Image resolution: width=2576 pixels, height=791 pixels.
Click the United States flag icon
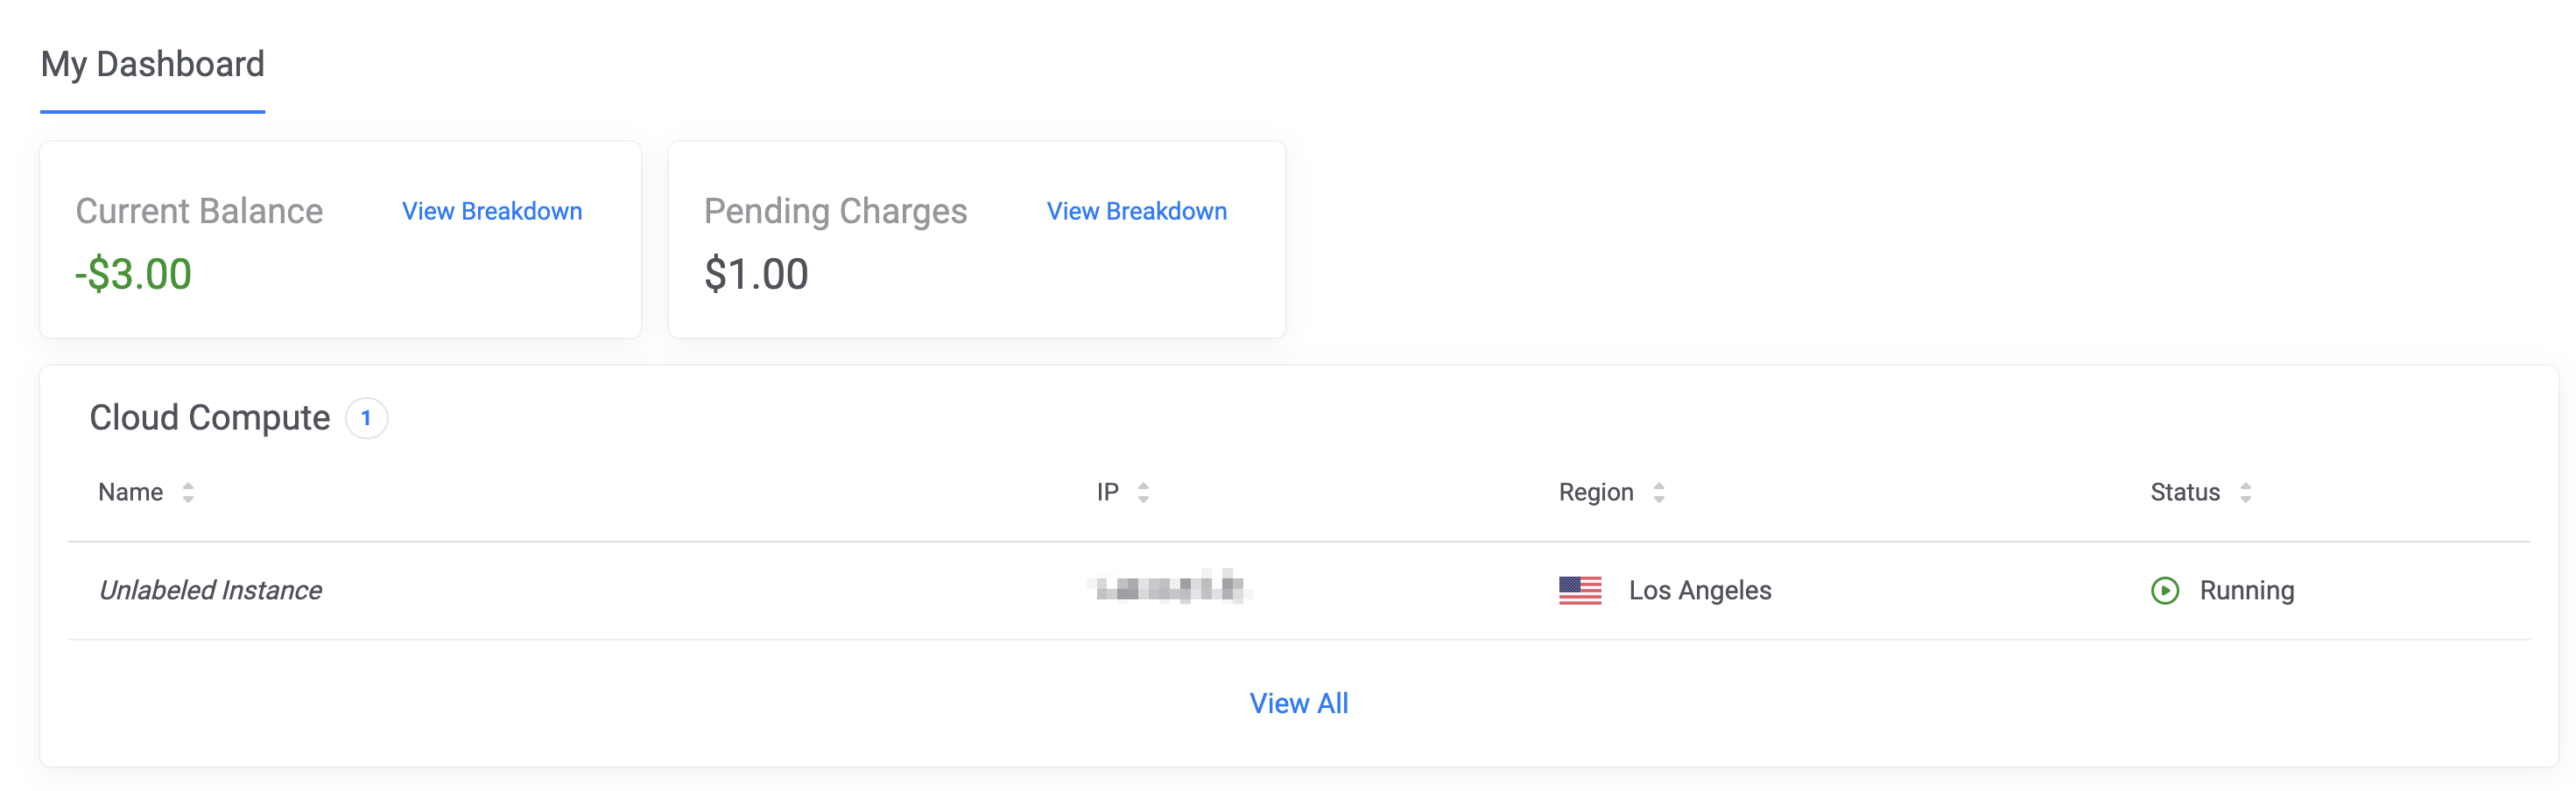click(1580, 591)
